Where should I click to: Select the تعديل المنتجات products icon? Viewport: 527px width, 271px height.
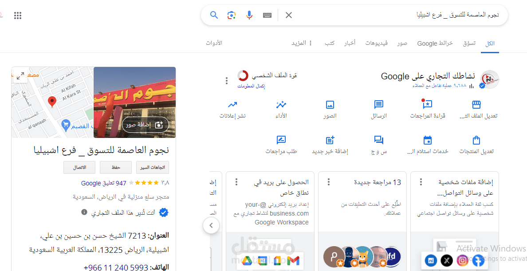(476, 139)
